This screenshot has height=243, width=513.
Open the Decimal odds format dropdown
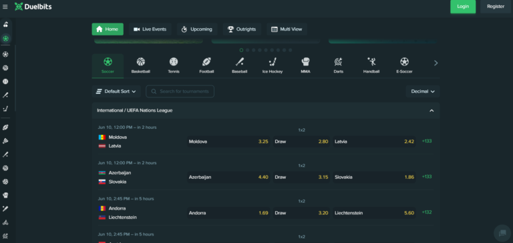click(x=423, y=91)
